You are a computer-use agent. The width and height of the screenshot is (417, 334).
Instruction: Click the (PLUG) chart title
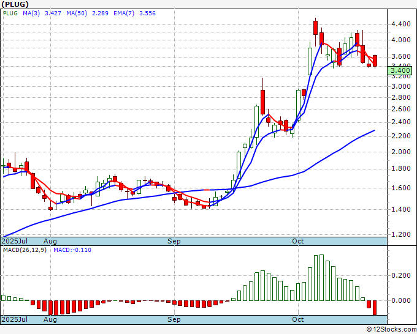pos(15,4)
